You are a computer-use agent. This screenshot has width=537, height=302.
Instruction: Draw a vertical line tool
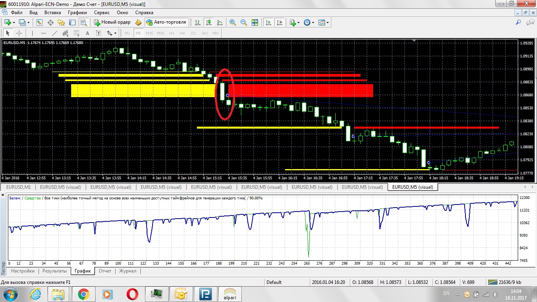pyautogui.click(x=33, y=33)
